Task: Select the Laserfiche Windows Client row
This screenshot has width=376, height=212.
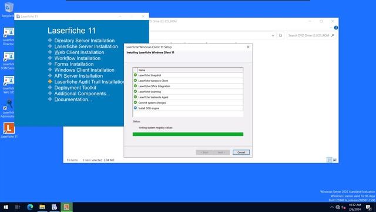Action: coord(188,81)
